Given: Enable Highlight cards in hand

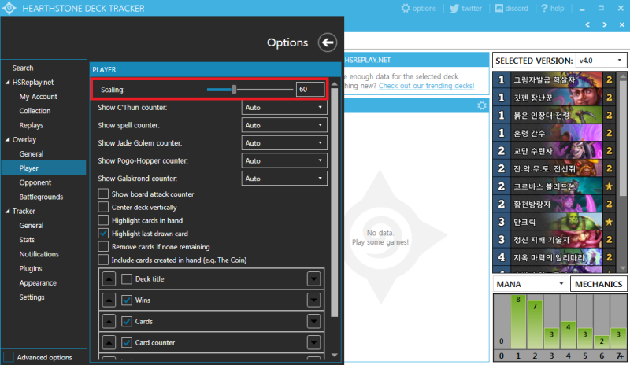Looking at the screenshot, I should pyautogui.click(x=103, y=220).
